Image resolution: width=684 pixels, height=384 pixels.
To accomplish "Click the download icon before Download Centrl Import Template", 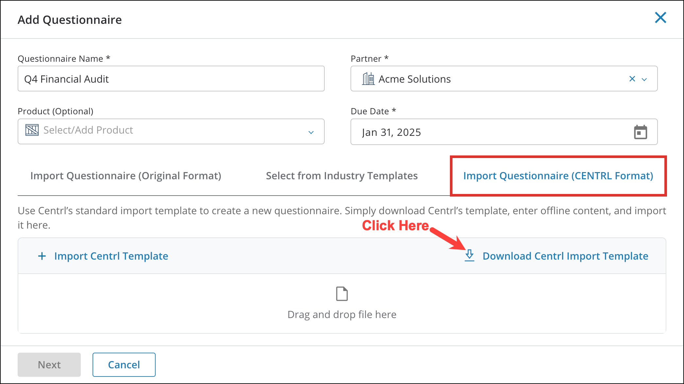I will 470,256.
